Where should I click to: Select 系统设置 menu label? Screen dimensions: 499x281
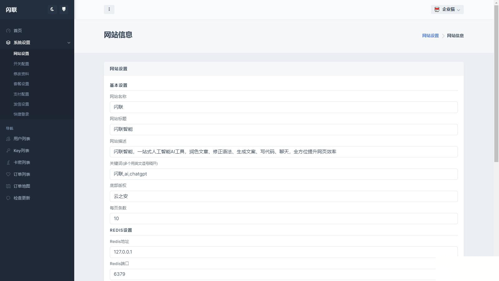(x=22, y=42)
